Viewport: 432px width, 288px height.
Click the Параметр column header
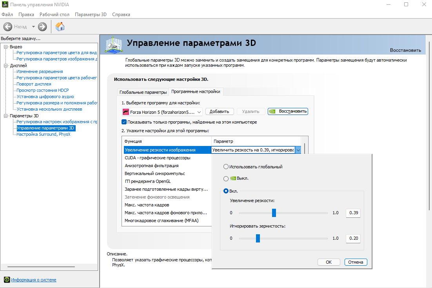[256, 141]
